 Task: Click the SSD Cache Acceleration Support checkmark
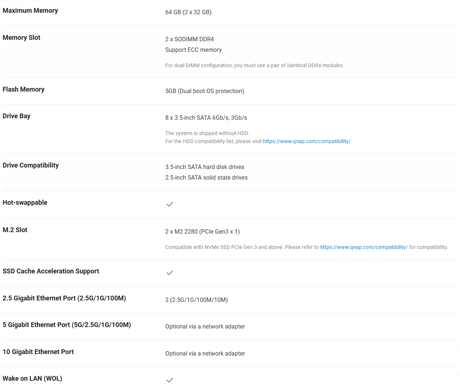click(x=169, y=273)
